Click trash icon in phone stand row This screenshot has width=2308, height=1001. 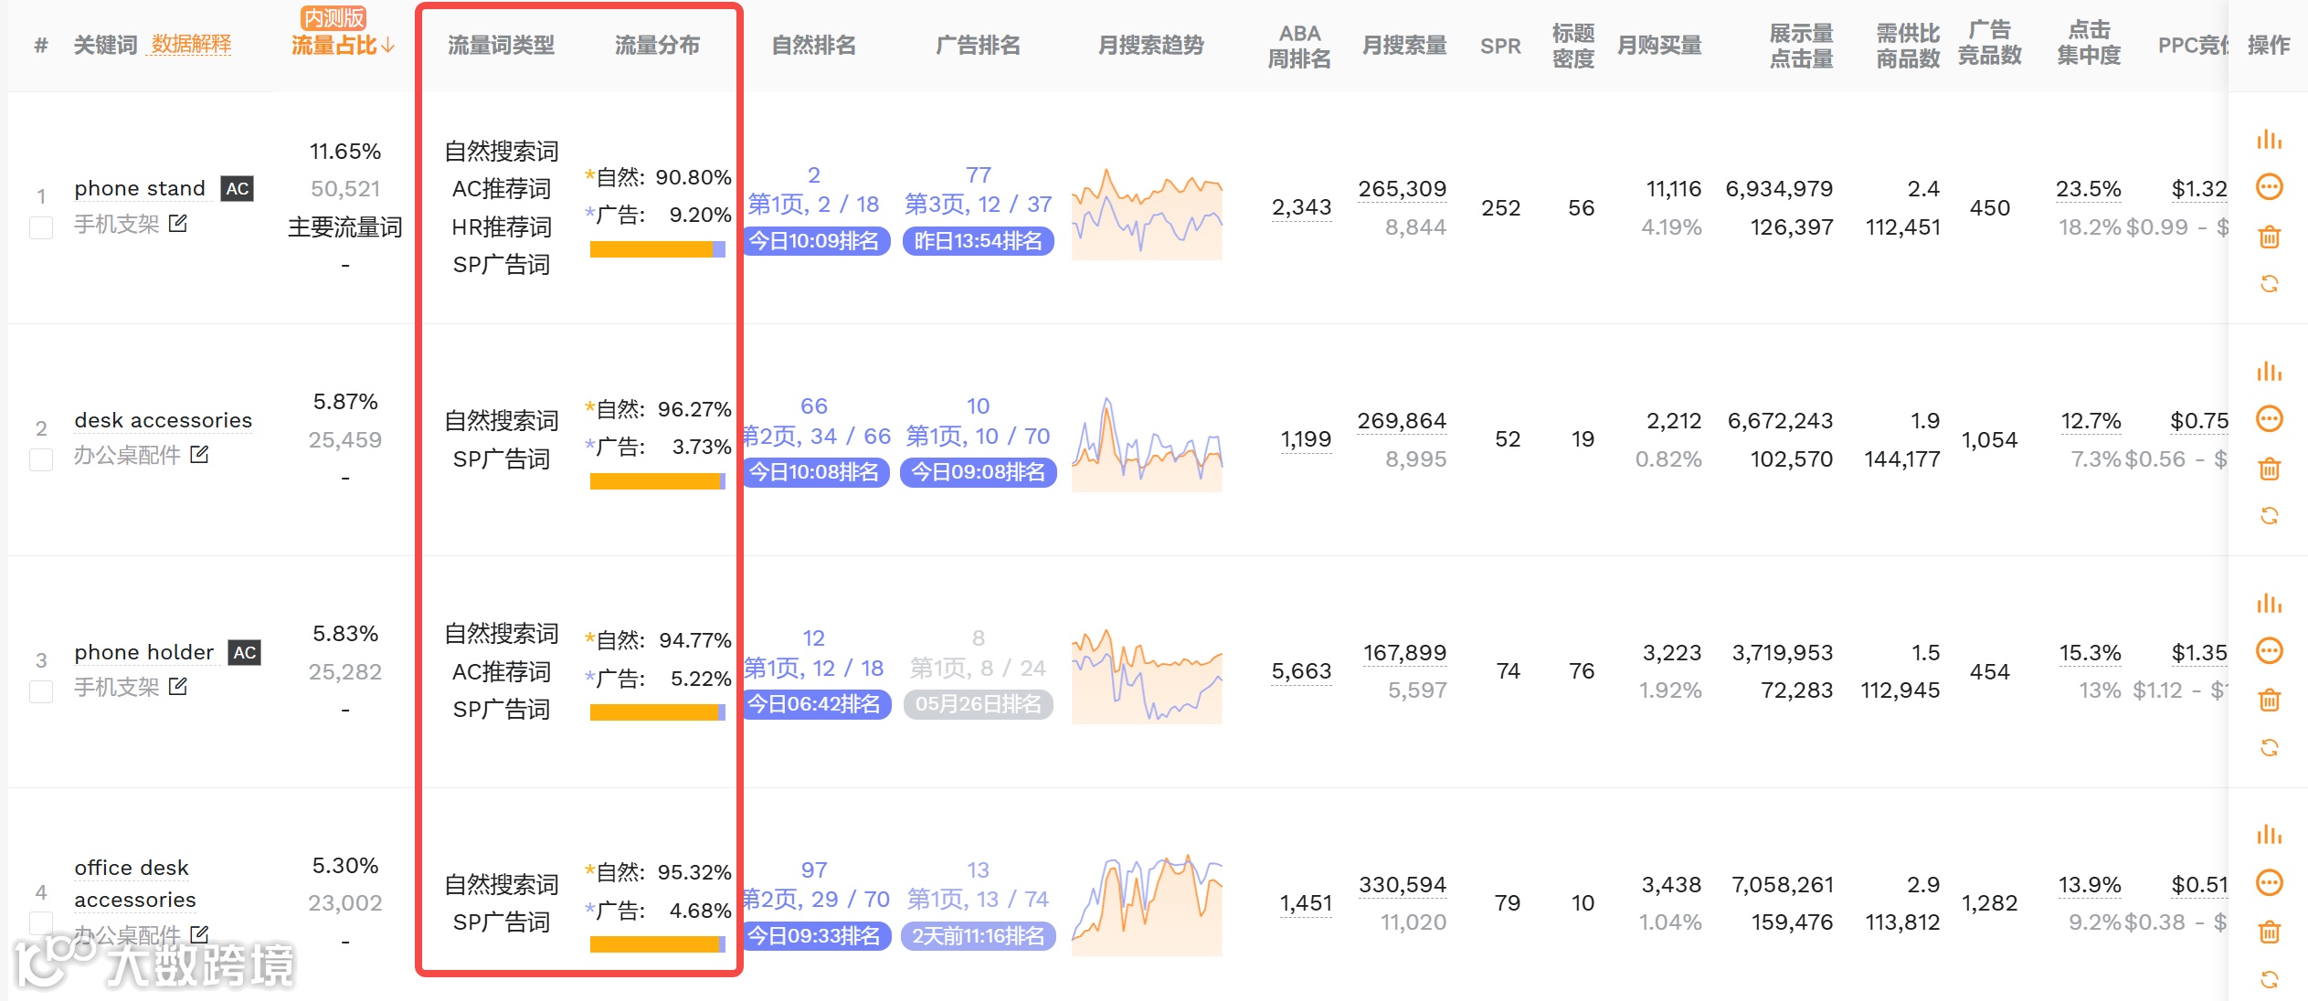[x=2269, y=237]
